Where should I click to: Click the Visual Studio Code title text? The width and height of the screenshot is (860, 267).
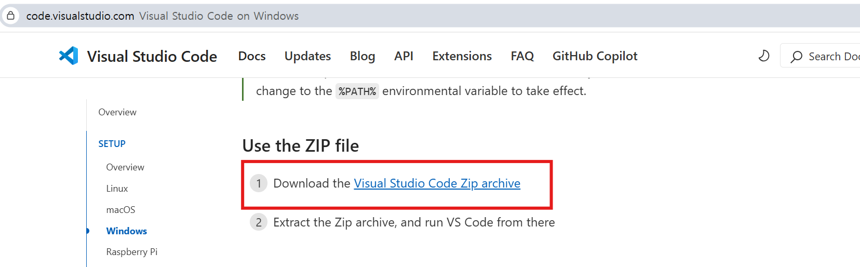click(x=152, y=56)
